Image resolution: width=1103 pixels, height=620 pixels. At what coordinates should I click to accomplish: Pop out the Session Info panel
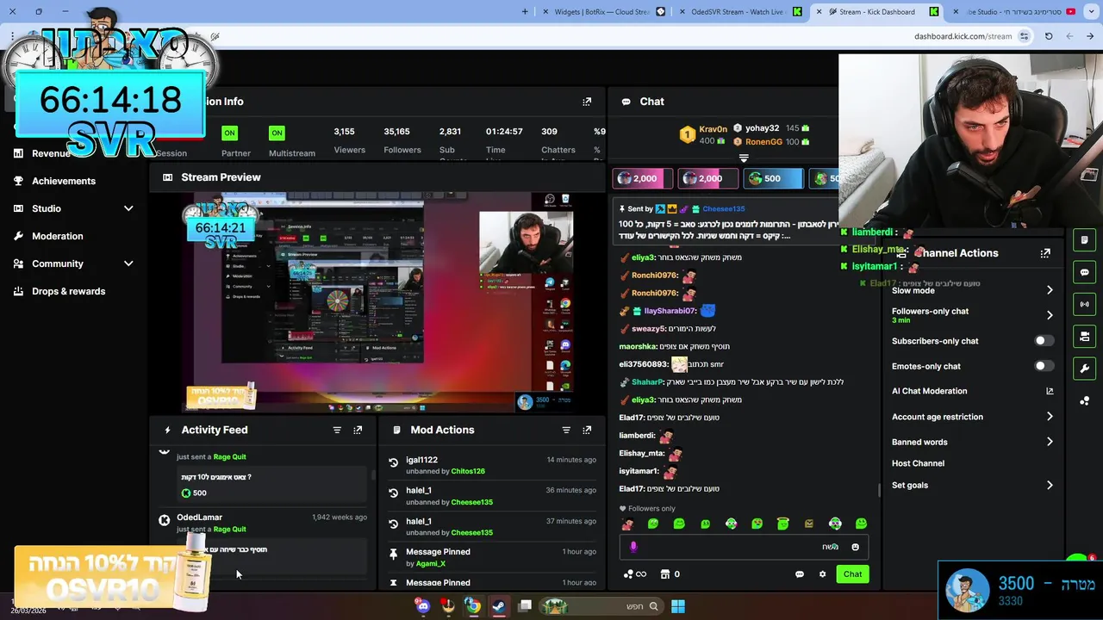coord(587,102)
